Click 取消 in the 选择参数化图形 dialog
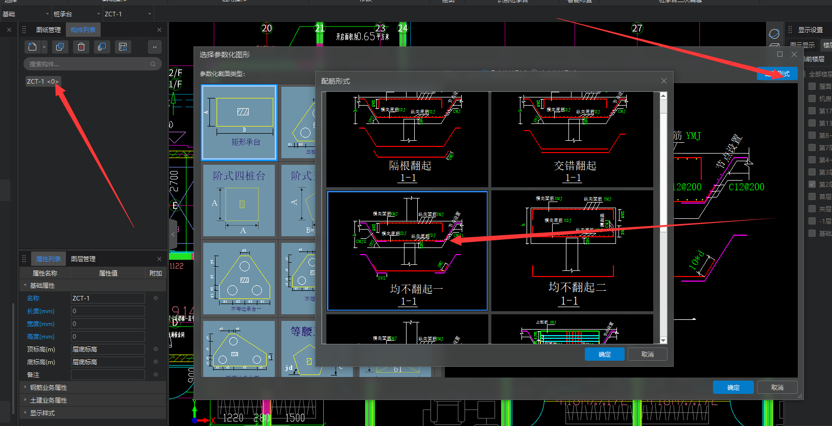This screenshot has width=832, height=426. 777,387
